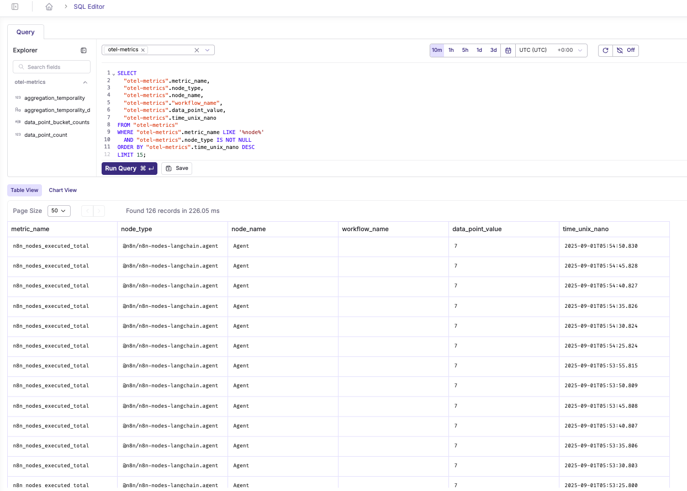Screen dimensions: 687x491
Task: Click the node_type column header
Action: [173, 229]
